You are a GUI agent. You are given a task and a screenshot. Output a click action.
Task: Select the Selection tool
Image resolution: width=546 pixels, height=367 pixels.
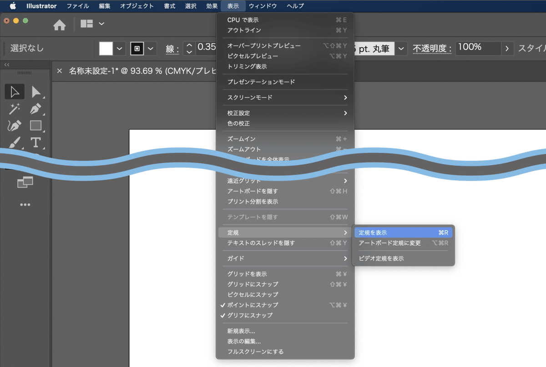point(14,91)
